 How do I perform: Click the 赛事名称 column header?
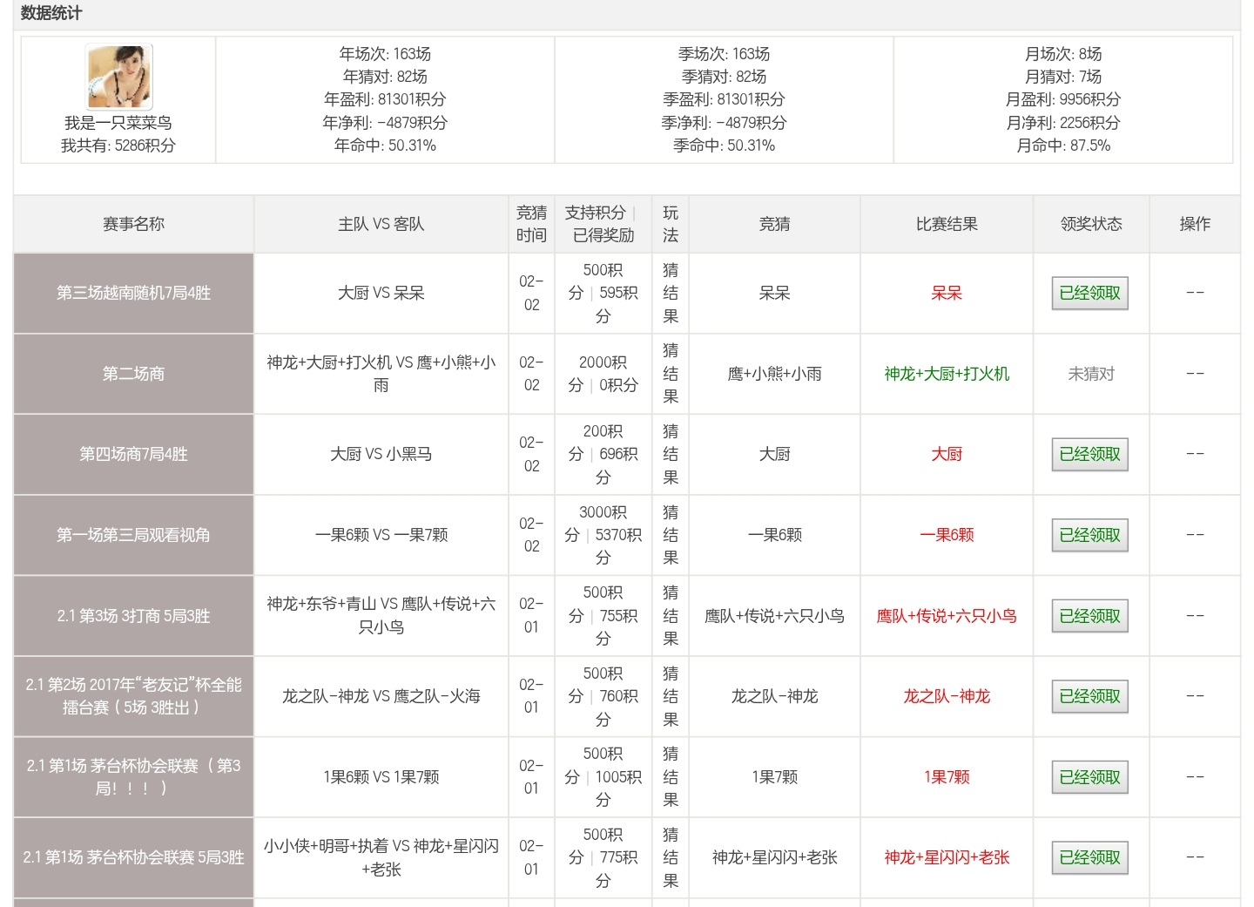point(133,224)
